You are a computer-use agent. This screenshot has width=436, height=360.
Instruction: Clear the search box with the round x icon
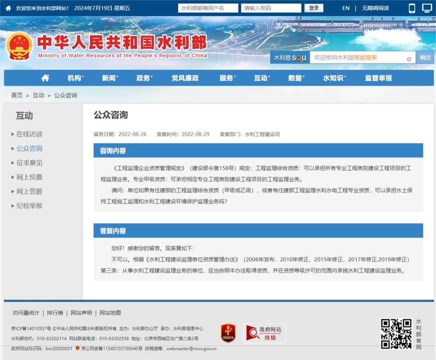pos(409,59)
